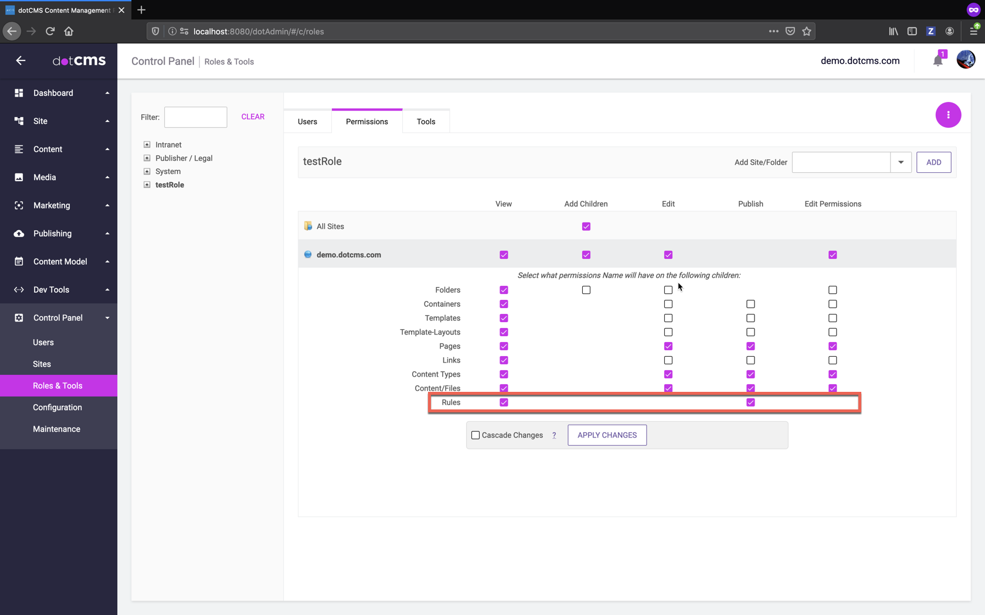Screen dimensions: 985x615
Task: Click the CLEAR filter link
Action: [x=253, y=117]
